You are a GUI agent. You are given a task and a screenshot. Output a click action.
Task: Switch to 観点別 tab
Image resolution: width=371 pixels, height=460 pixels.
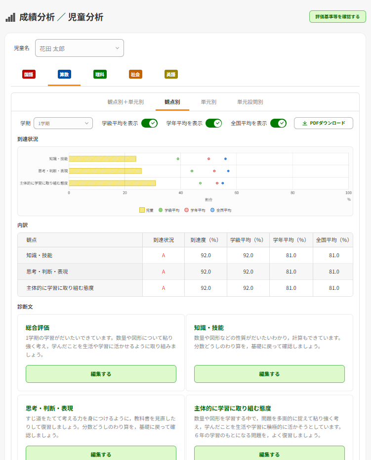(x=172, y=102)
